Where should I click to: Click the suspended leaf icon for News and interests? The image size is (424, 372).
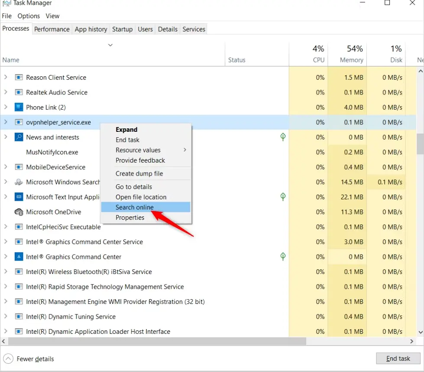283,137
